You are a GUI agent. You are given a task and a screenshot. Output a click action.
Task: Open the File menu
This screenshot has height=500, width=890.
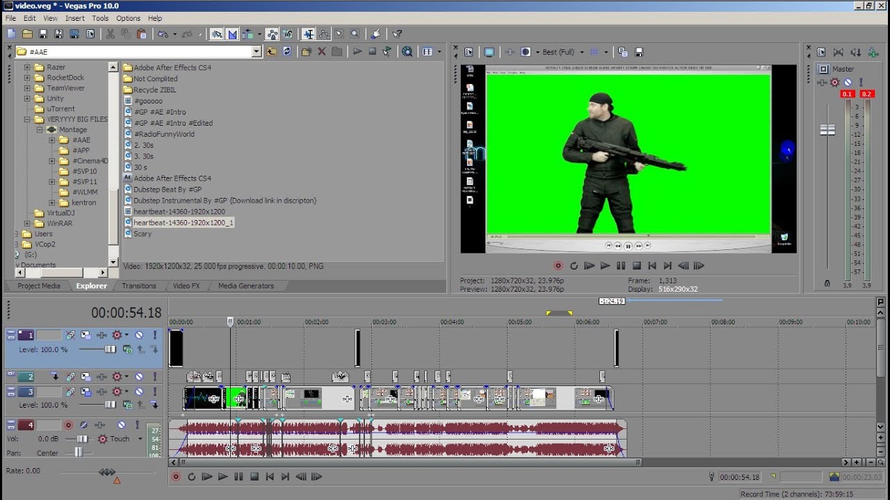[11, 18]
